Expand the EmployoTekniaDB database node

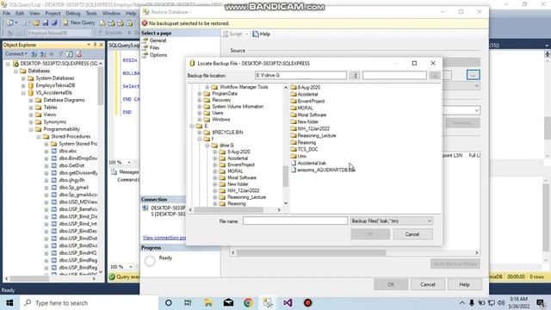click(23, 85)
